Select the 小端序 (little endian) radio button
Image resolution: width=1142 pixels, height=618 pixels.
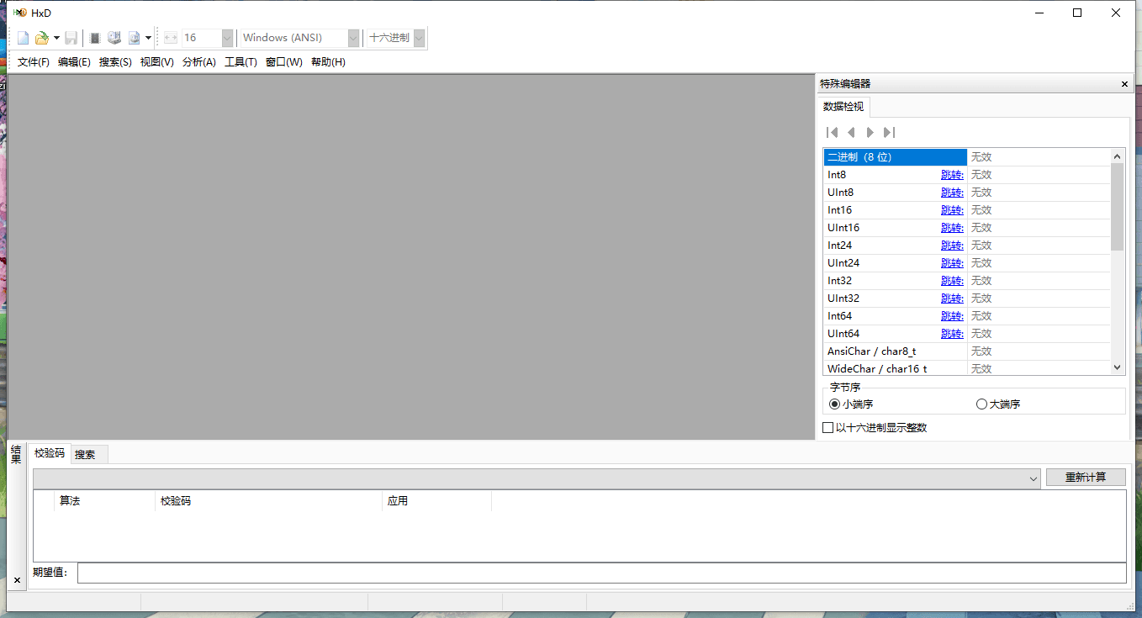pos(835,404)
